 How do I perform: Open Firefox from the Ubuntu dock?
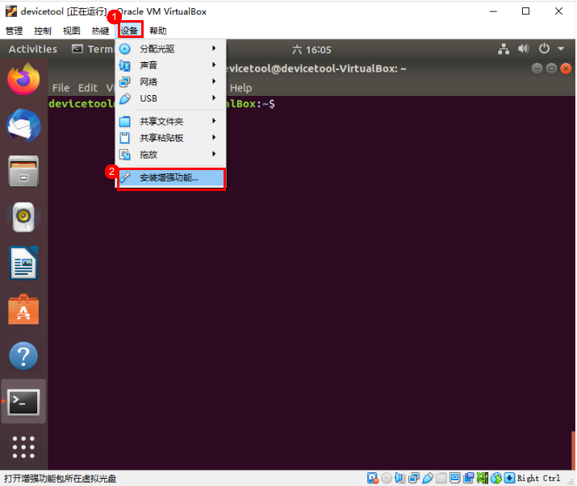tap(23, 79)
